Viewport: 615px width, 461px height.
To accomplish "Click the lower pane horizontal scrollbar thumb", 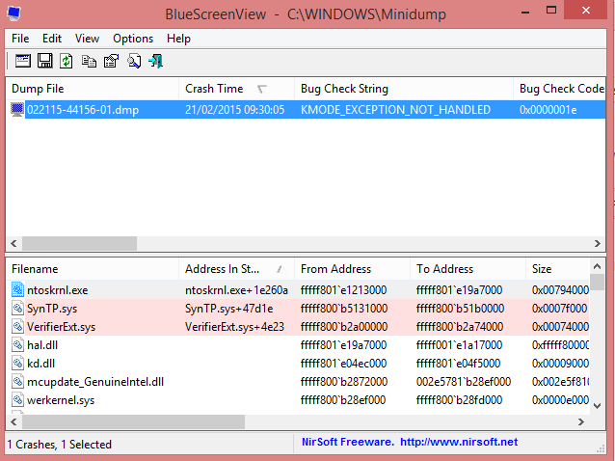I will click(133, 421).
